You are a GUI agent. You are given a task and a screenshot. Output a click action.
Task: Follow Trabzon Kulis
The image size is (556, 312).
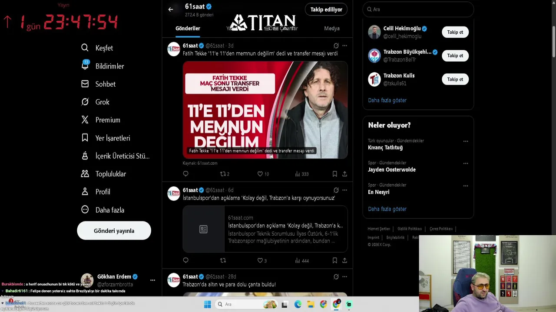click(x=455, y=79)
